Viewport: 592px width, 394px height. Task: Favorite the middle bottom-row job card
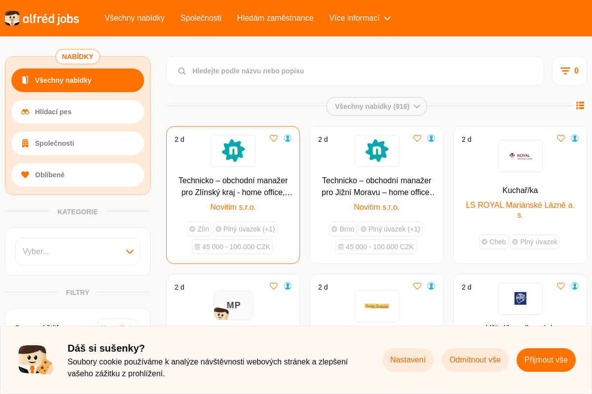pyautogui.click(x=417, y=286)
